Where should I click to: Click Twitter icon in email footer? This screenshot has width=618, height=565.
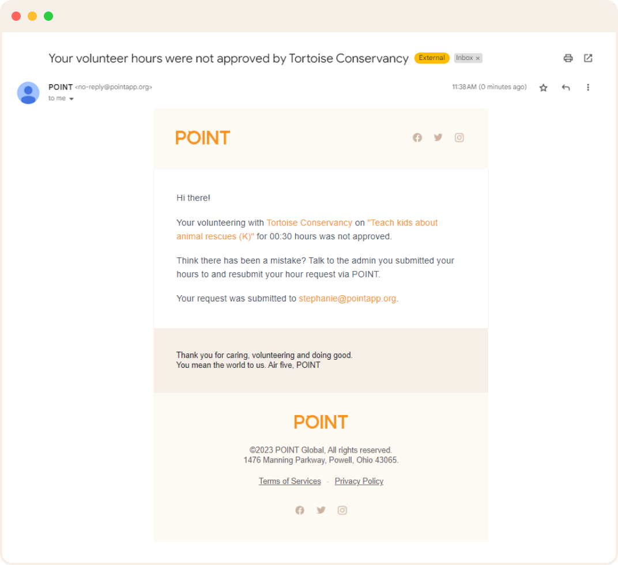point(321,510)
